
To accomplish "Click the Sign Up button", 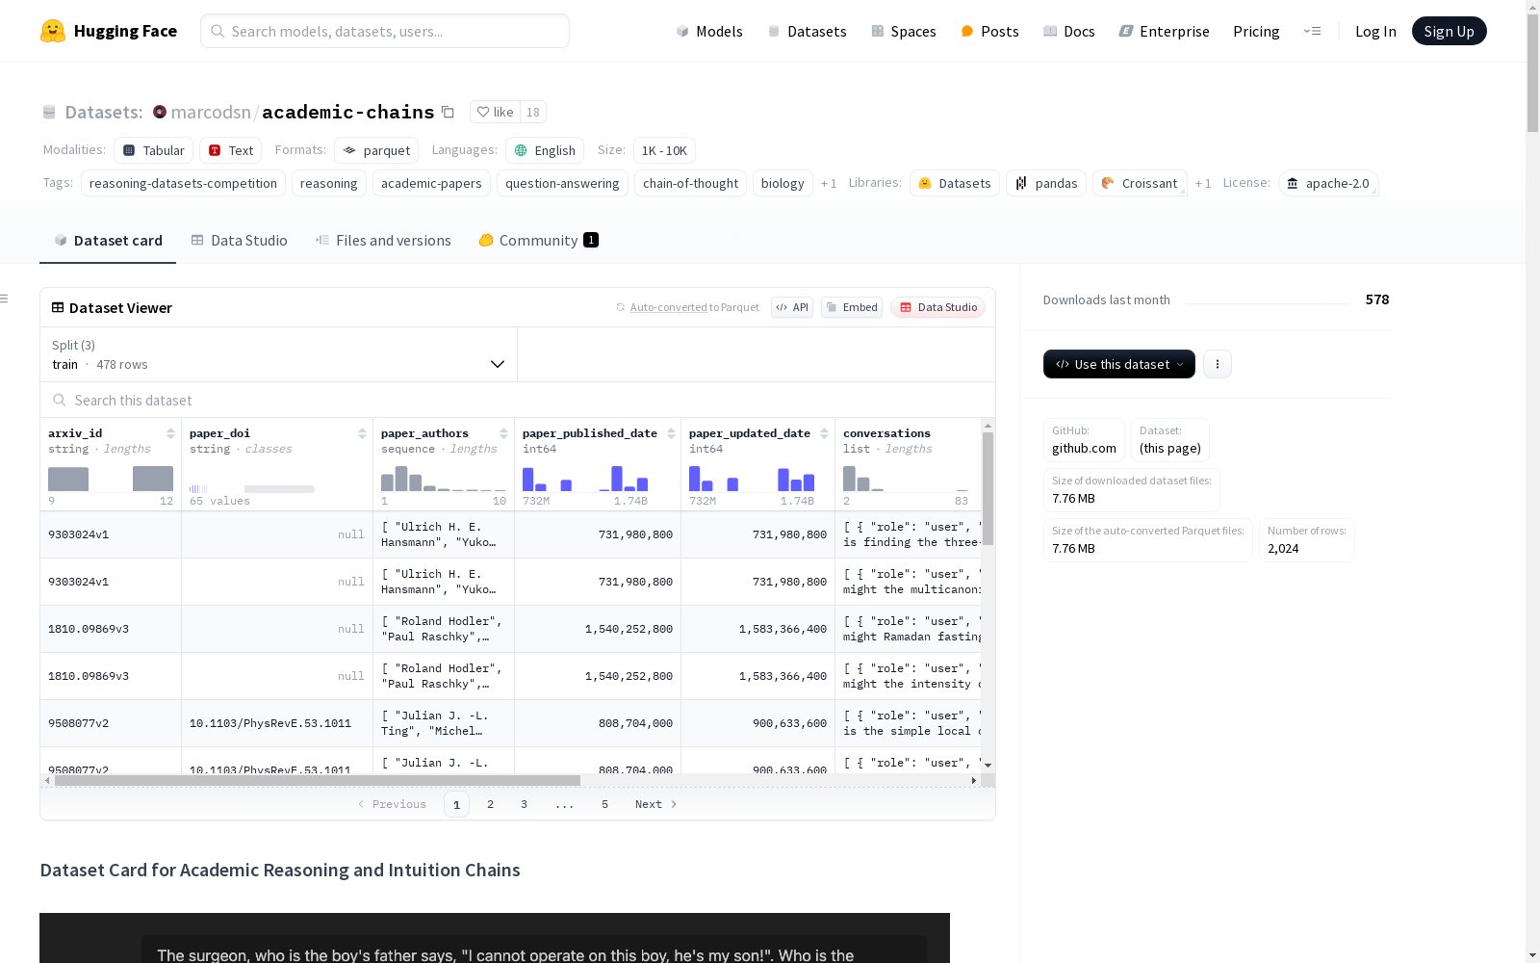I will pos(1449,31).
